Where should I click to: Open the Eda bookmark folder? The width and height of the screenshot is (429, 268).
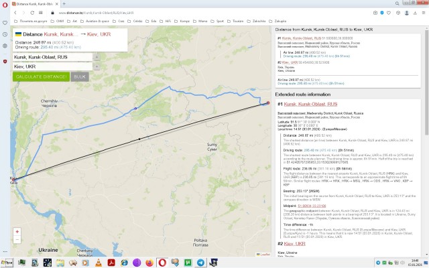click(151, 21)
